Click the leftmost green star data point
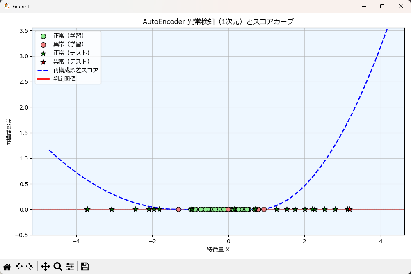This screenshot has width=411, height=274. (x=87, y=210)
